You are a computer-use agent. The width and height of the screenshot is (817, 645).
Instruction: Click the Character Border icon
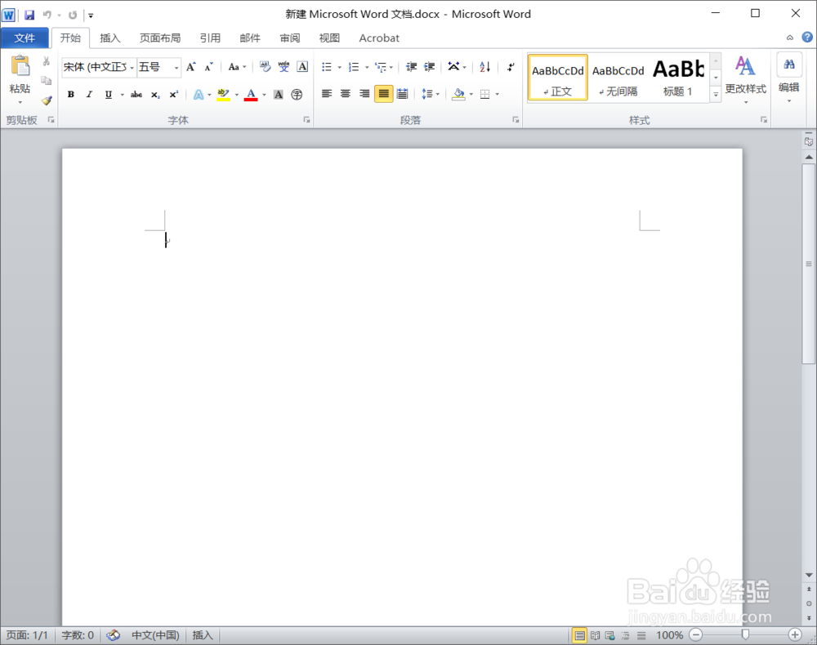(x=302, y=67)
